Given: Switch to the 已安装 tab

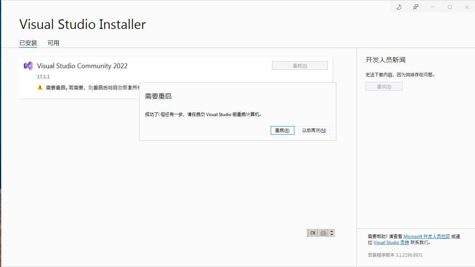Looking at the screenshot, I should click(x=28, y=43).
